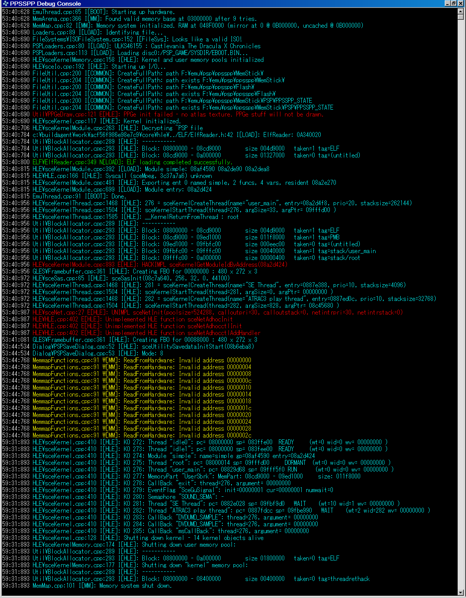Click the PPSSPP icon in title bar

coord(5,3)
